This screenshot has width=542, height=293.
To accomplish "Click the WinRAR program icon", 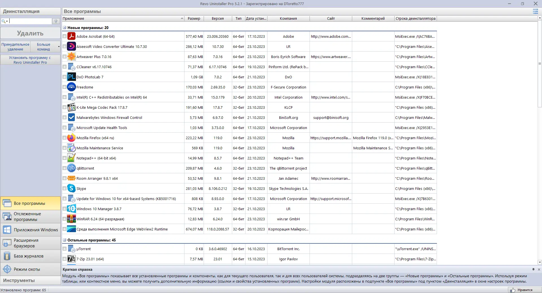I will [71, 219].
